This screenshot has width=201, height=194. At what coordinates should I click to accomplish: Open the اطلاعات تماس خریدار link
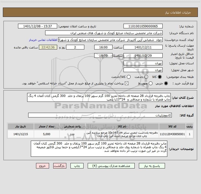click(43, 40)
